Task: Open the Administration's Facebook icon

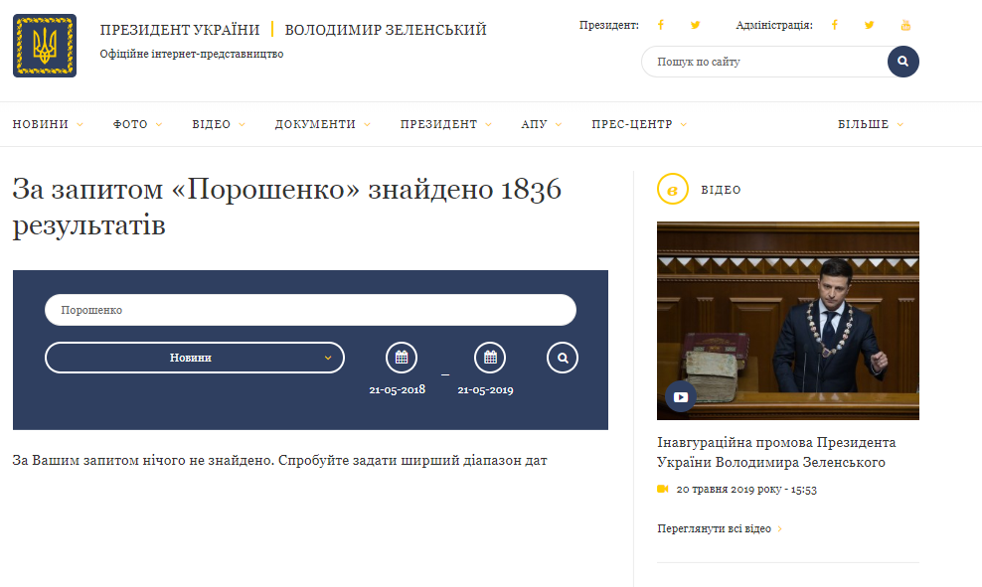Action: coord(835,25)
